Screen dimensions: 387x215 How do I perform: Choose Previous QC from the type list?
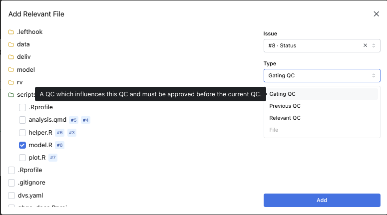(x=285, y=106)
